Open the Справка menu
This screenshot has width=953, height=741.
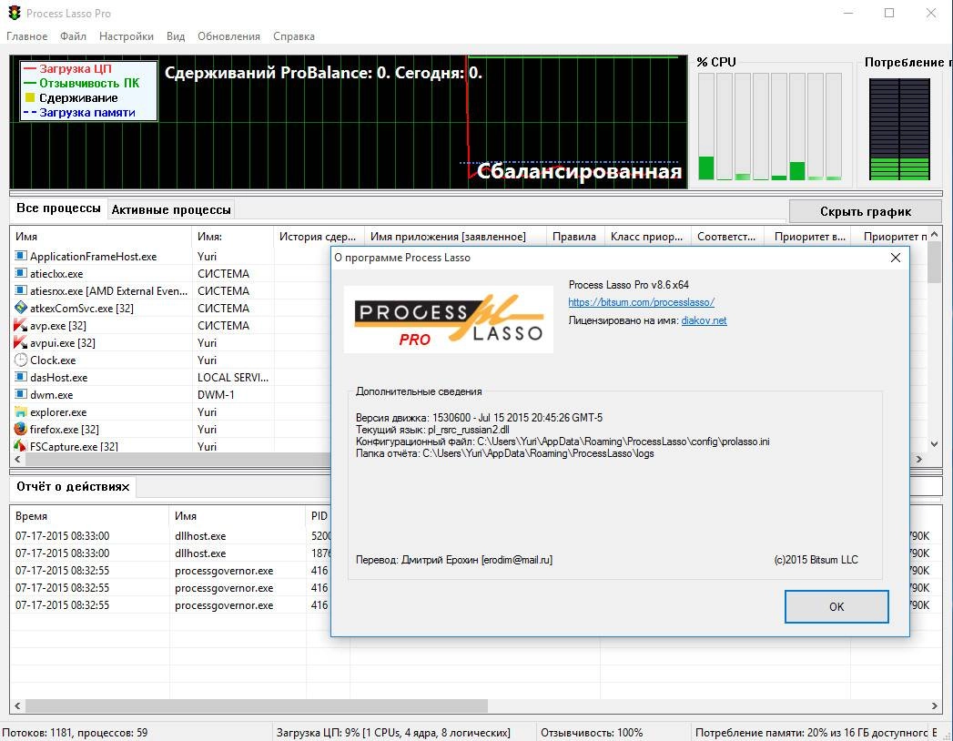(x=294, y=36)
